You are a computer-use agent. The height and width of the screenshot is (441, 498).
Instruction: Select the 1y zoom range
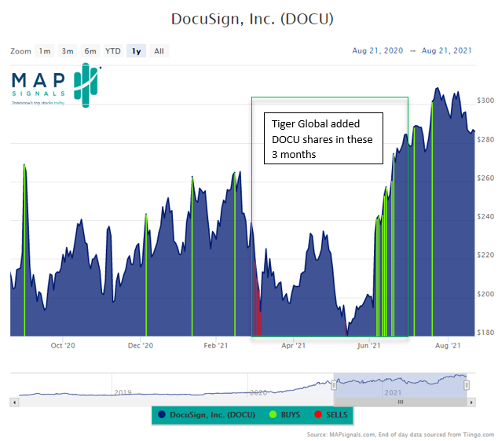point(136,51)
